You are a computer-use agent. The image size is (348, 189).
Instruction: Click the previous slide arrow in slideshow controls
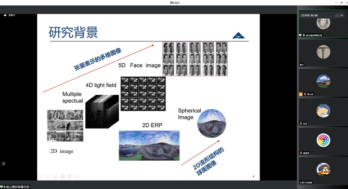pos(41,176)
